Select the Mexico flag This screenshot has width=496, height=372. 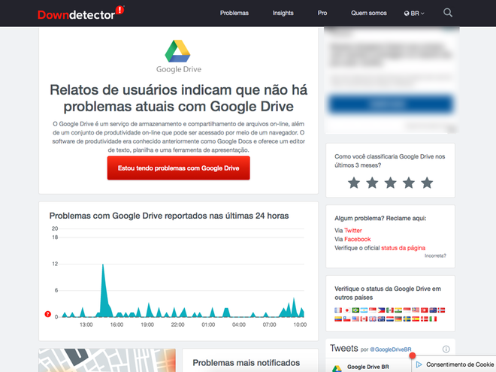coord(390,310)
